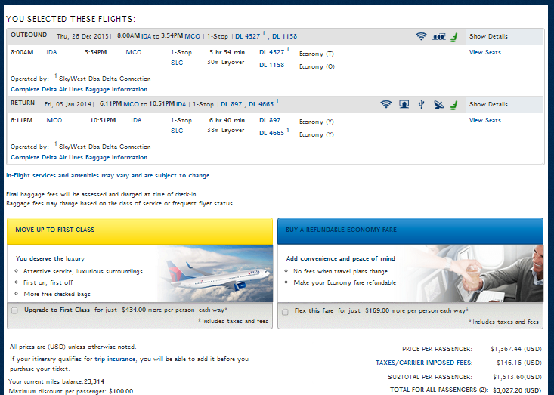Click DL 4665 in the return header bar
The image size is (554, 395).
pos(261,104)
